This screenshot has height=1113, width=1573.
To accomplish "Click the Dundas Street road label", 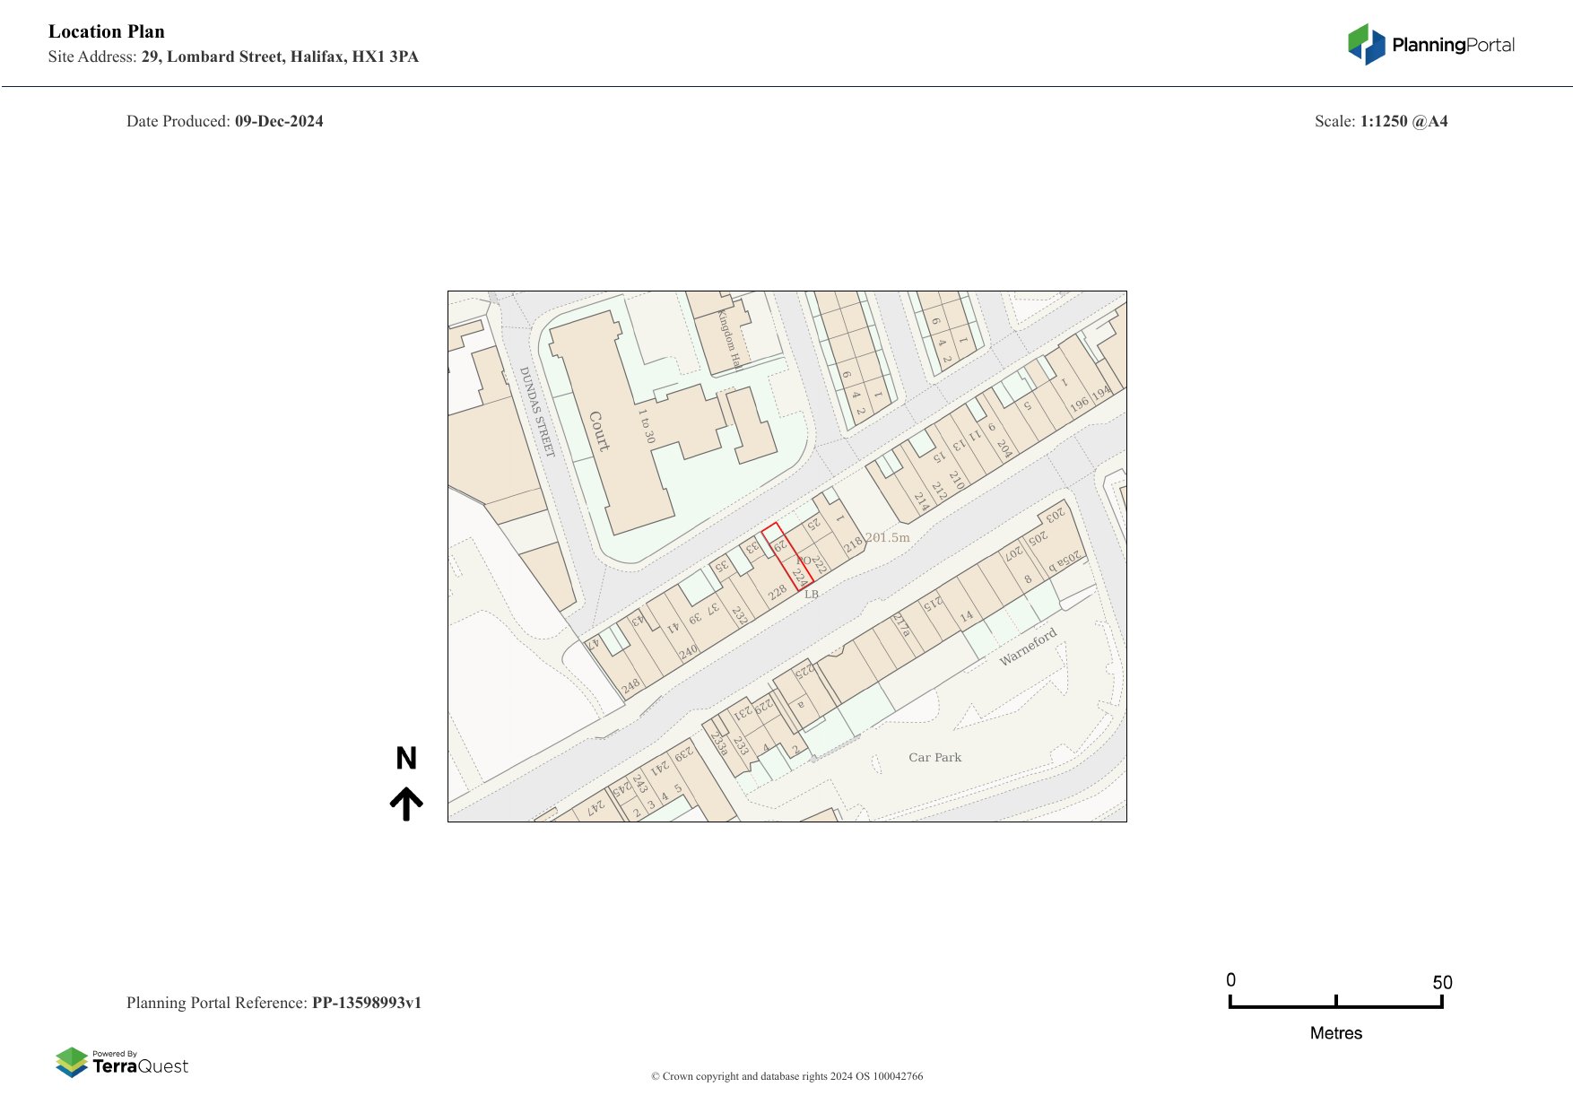I will pyautogui.click(x=537, y=412).
